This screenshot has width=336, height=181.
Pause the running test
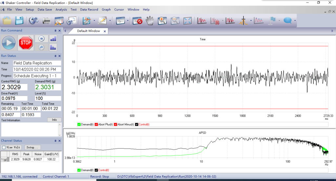(x=42, y=39)
